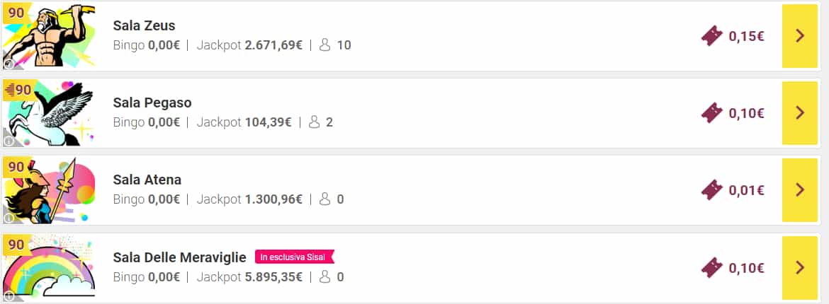Screen dimensions: 829x304
Task: Show info icon on Sala Pegaso thumbnail
Action: (x=9, y=141)
